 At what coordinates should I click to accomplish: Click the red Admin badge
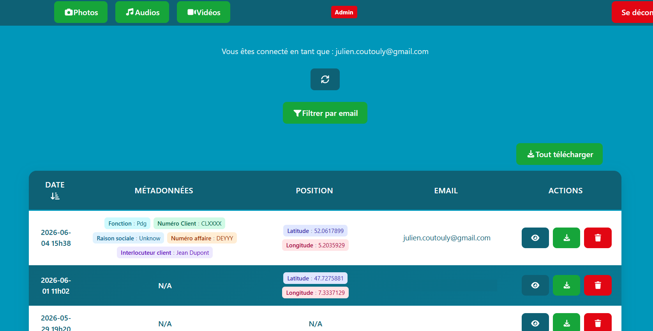pyautogui.click(x=344, y=12)
